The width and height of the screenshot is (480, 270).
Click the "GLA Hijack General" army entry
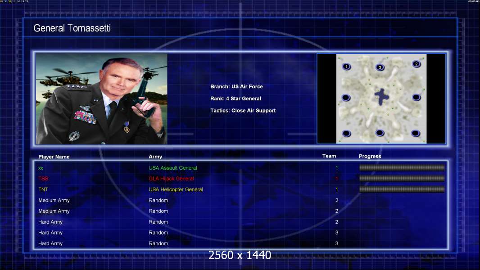coord(171,179)
